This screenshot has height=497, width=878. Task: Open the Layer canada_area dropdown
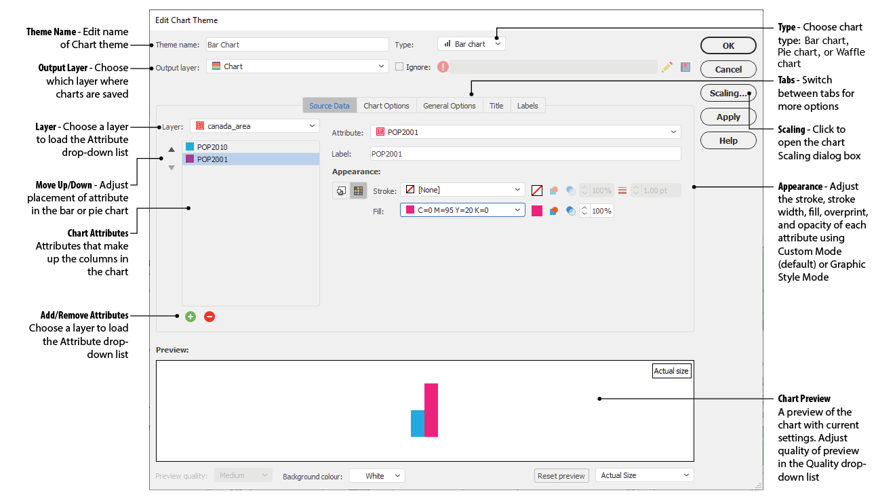[255, 126]
